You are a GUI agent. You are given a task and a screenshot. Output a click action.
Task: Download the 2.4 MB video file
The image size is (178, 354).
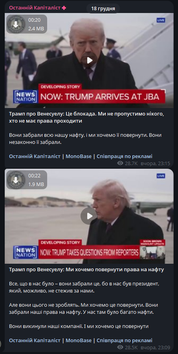coord(16,24)
